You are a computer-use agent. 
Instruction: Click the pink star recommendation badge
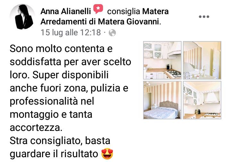coord(98,9)
